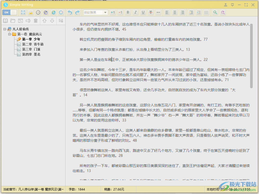Click the center alignment button

(x=175, y=12)
